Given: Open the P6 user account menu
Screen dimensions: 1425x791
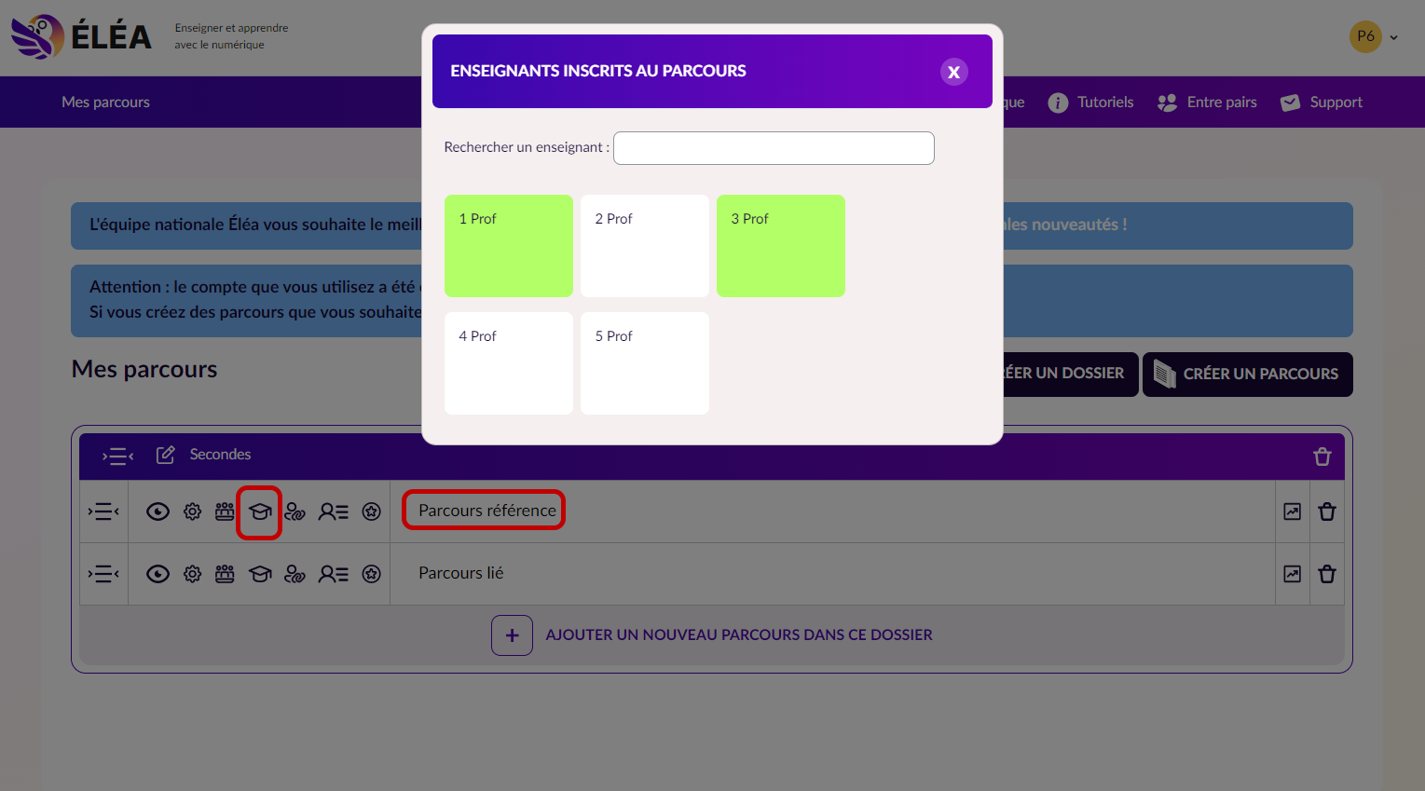Looking at the screenshot, I should tap(1374, 36).
